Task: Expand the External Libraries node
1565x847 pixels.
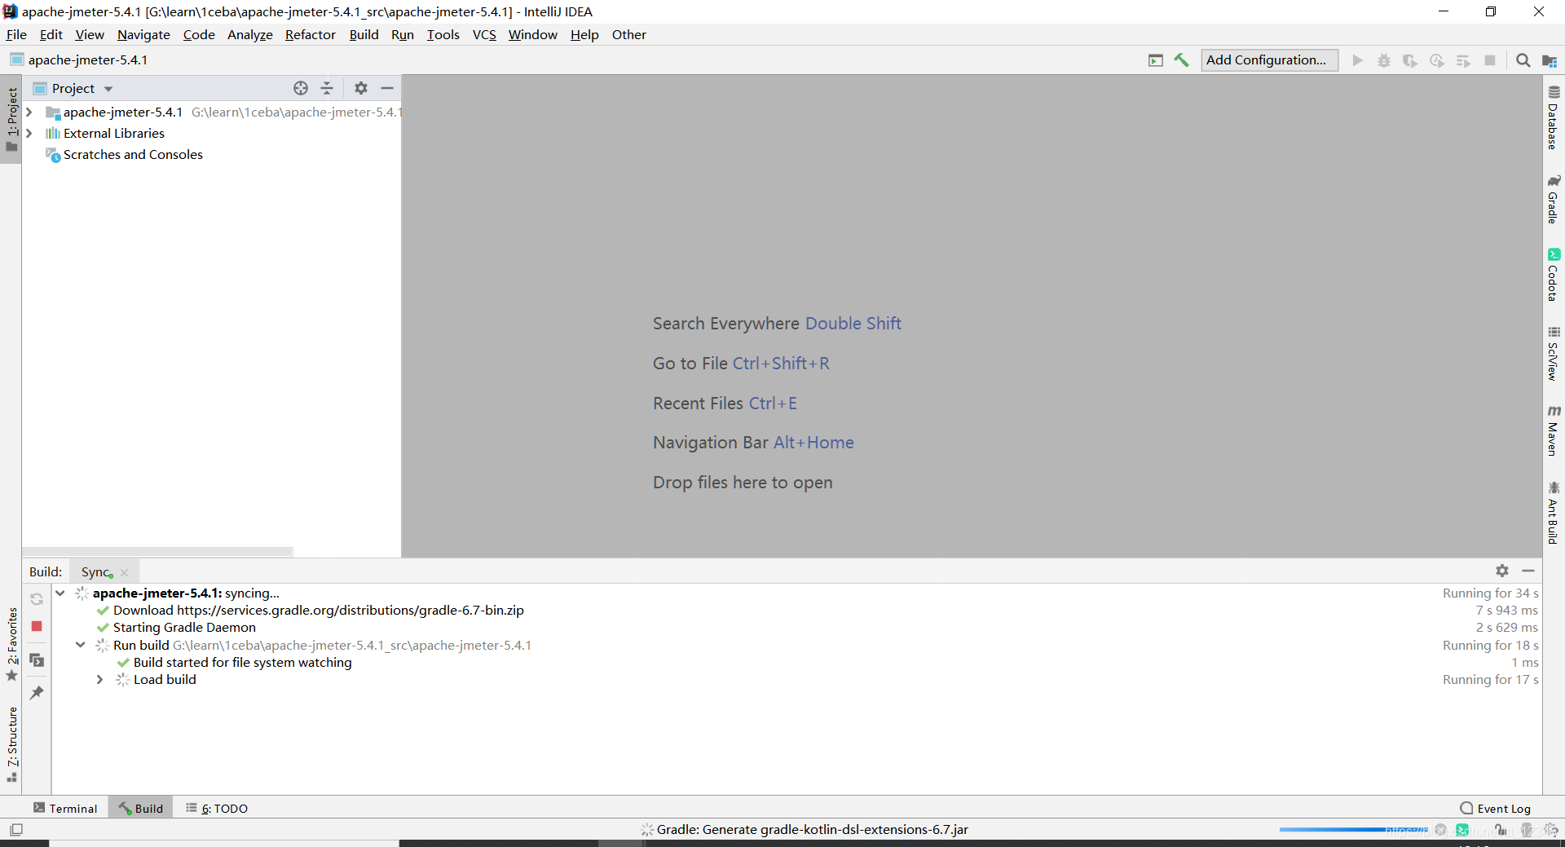Action: click(x=29, y=133)
